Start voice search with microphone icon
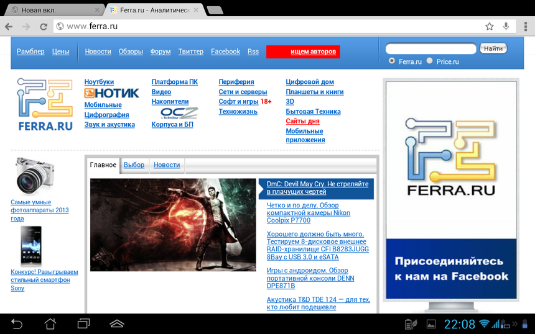 [506, 26]
